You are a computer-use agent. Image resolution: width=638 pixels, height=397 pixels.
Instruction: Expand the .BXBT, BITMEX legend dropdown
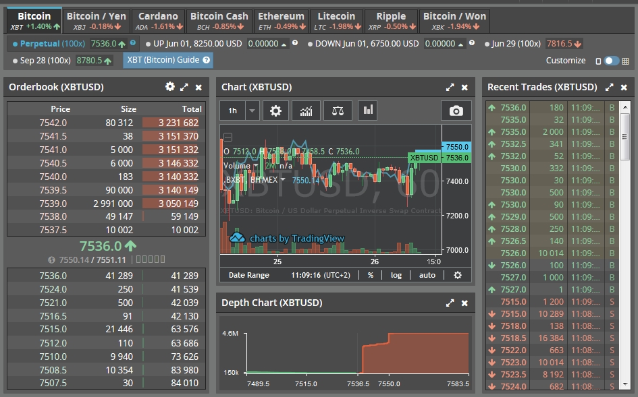(283, 180)
